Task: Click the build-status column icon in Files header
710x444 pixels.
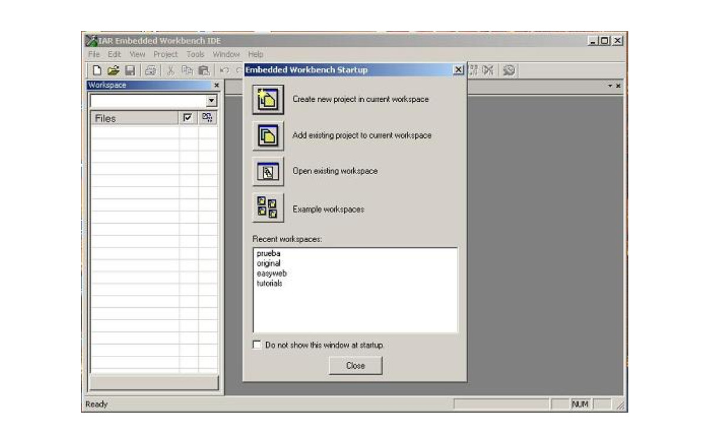Action: click(207, 118)
